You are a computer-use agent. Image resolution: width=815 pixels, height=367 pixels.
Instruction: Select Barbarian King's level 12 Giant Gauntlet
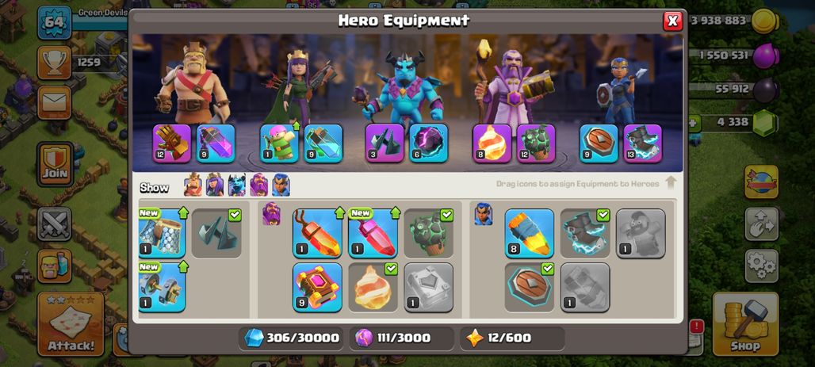click(x=172, y=143)
